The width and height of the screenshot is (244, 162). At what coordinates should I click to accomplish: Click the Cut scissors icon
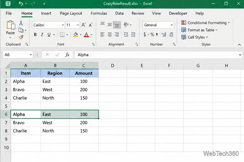(21, 23)
